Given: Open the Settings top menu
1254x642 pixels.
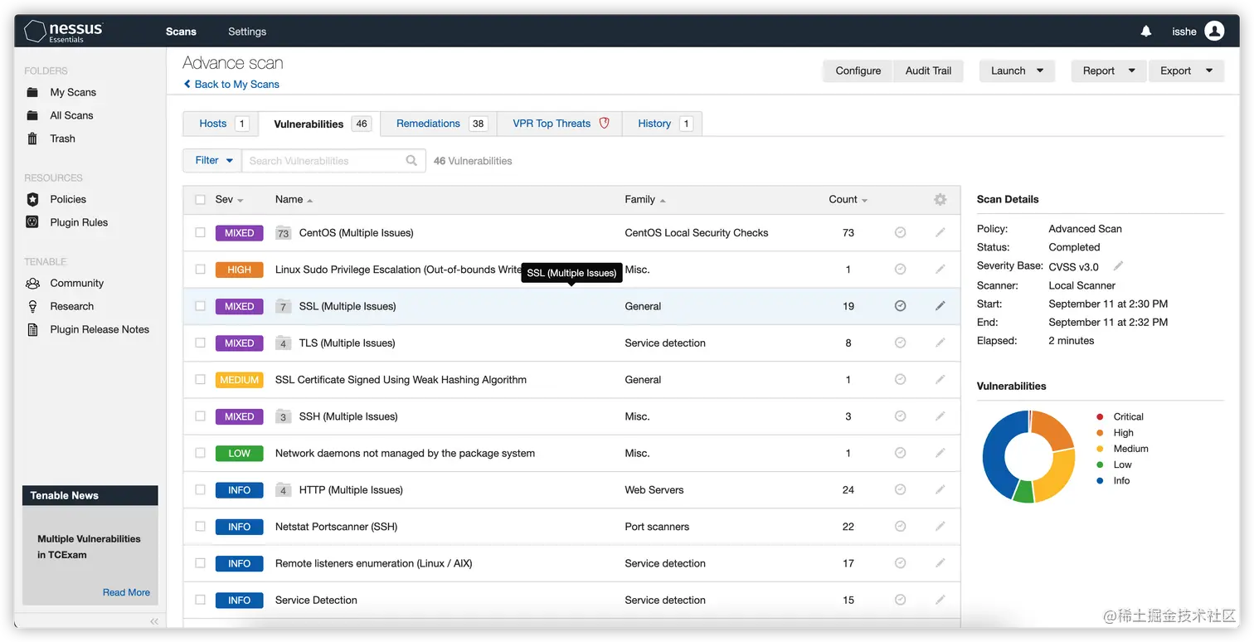Looking at the screenshot, I should tap(247, 32).
